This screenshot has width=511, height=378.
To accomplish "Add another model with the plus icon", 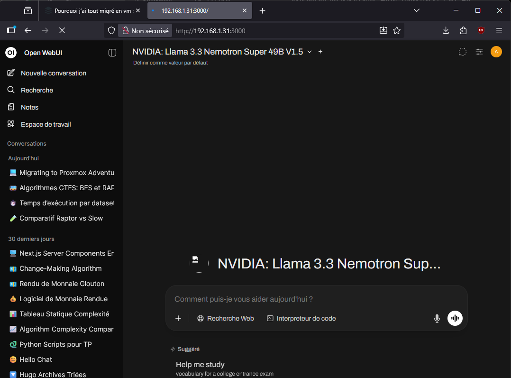I will (x=320, y=52).
